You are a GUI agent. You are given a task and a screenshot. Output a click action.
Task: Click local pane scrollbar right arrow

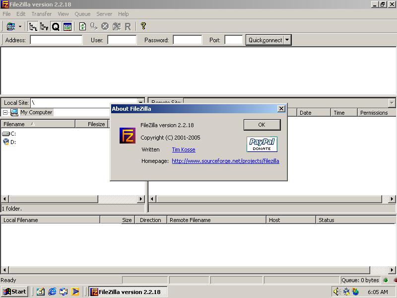pyautogui.click(x=141, y=199)
